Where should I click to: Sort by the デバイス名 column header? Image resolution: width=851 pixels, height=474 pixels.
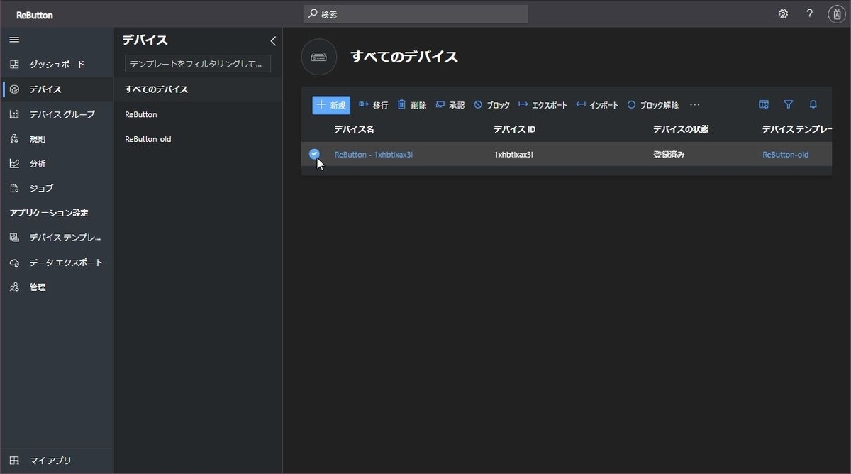click(354, 129)
